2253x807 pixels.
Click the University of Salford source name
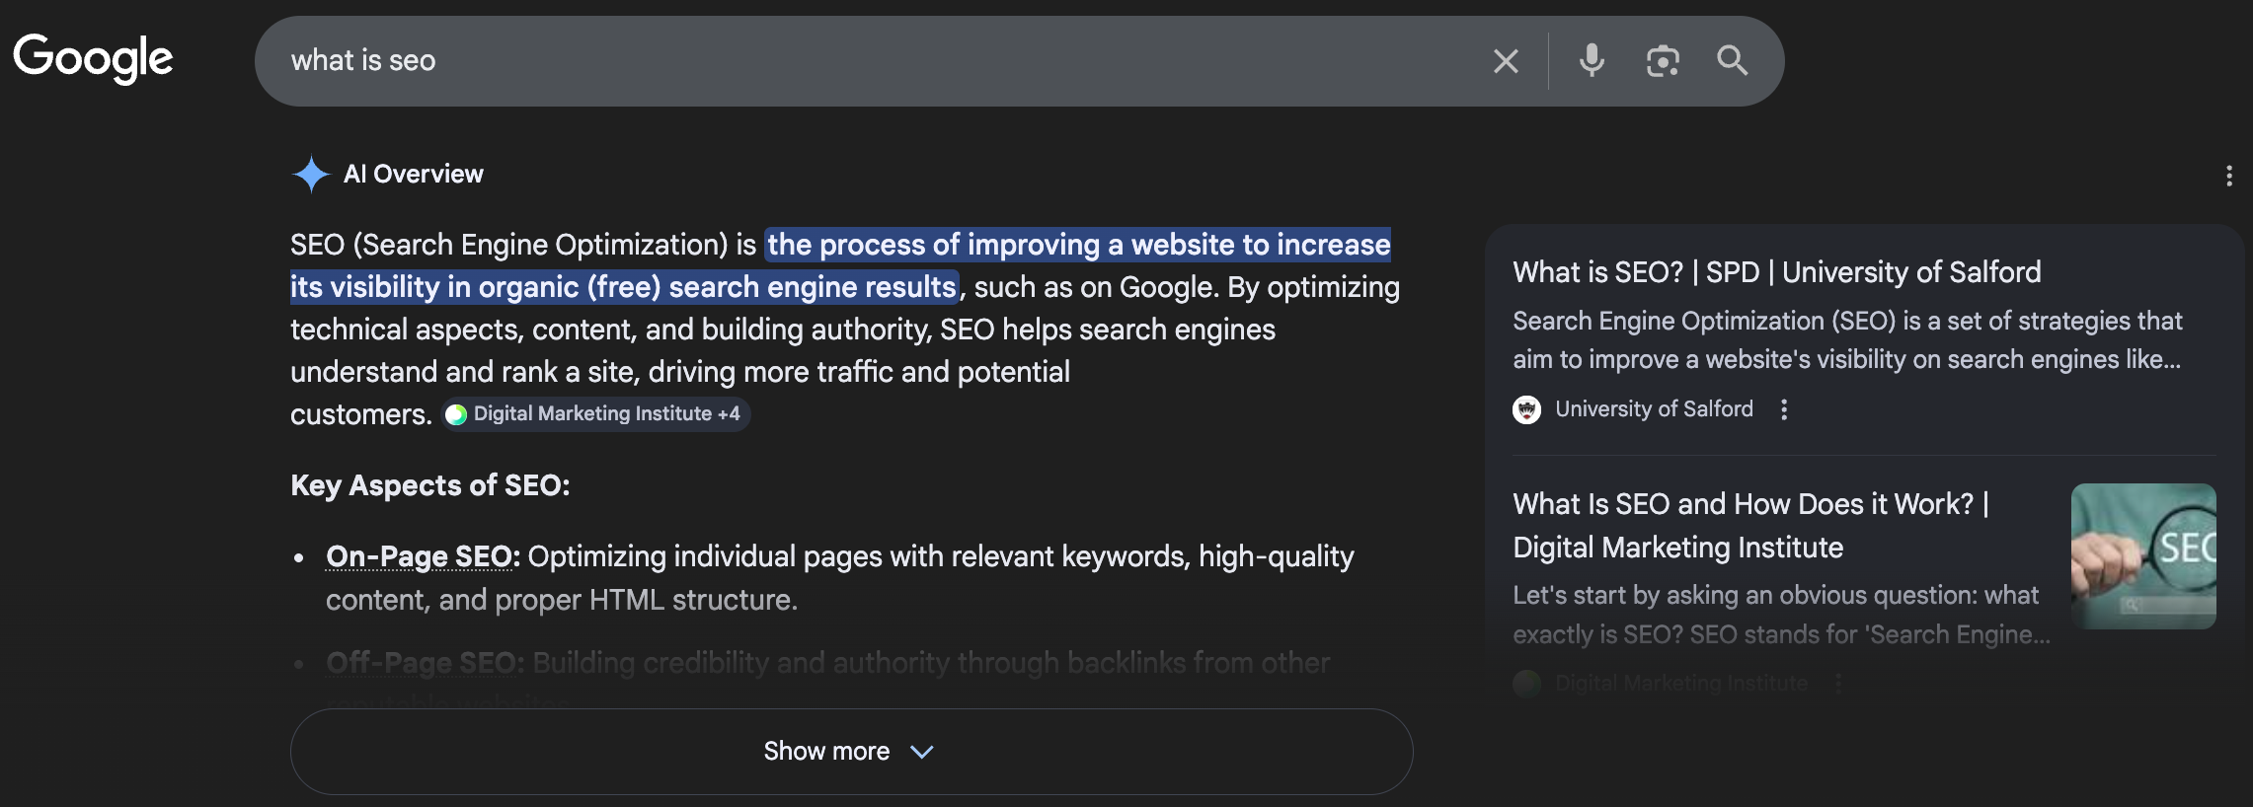tap(1654, 409)
